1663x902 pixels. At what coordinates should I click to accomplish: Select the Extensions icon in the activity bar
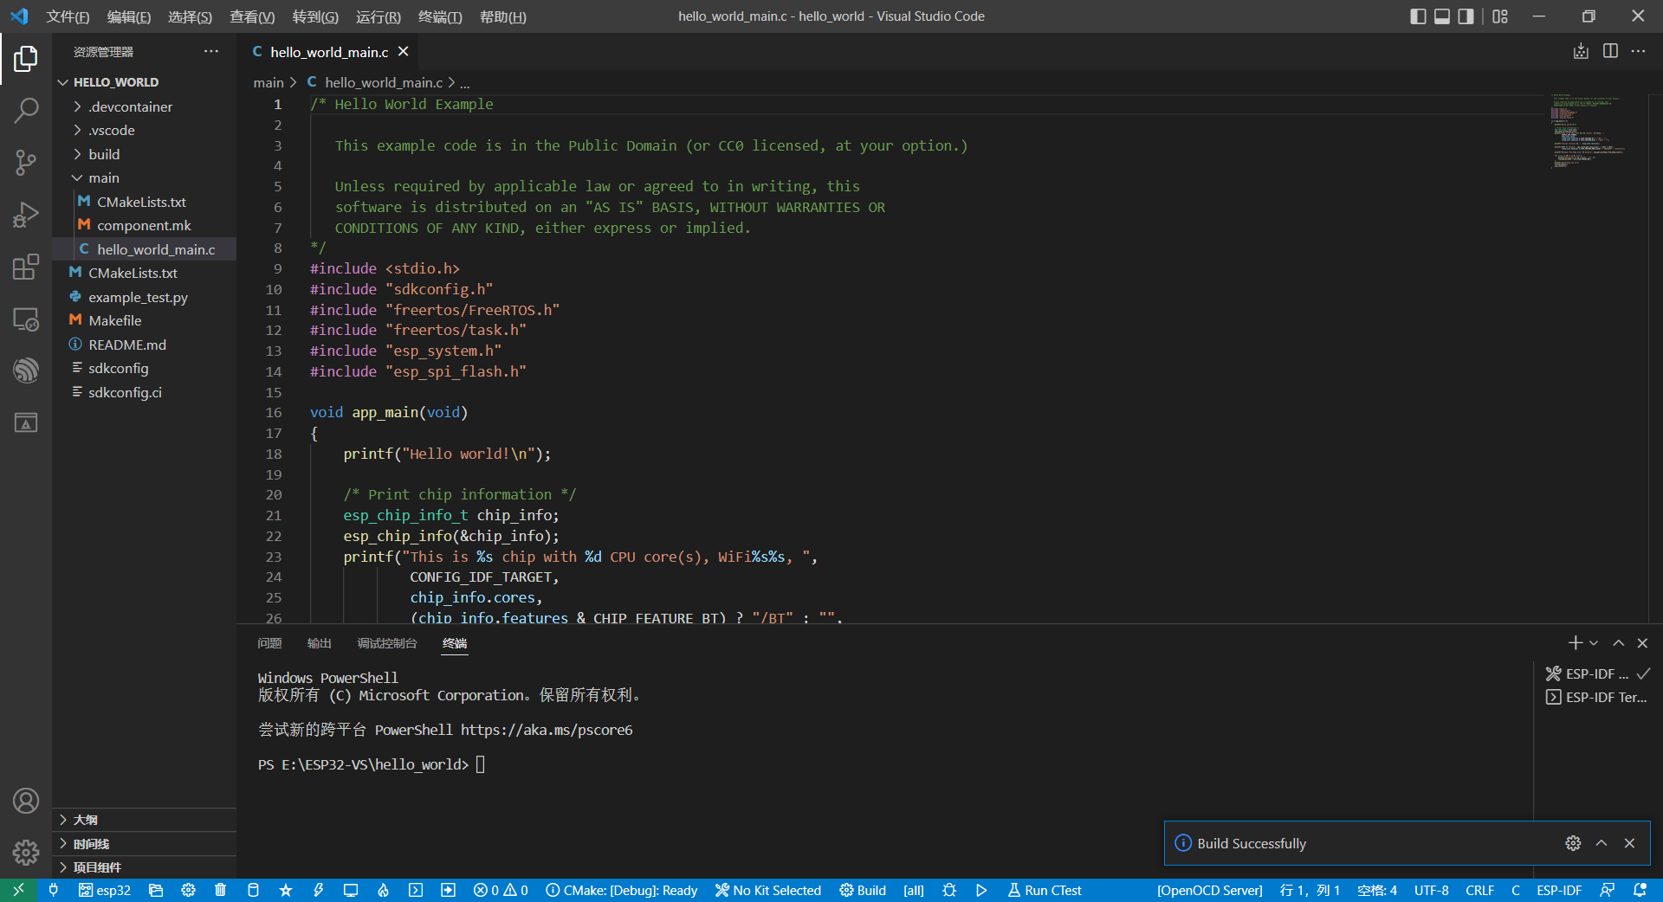tap(25, 267)
